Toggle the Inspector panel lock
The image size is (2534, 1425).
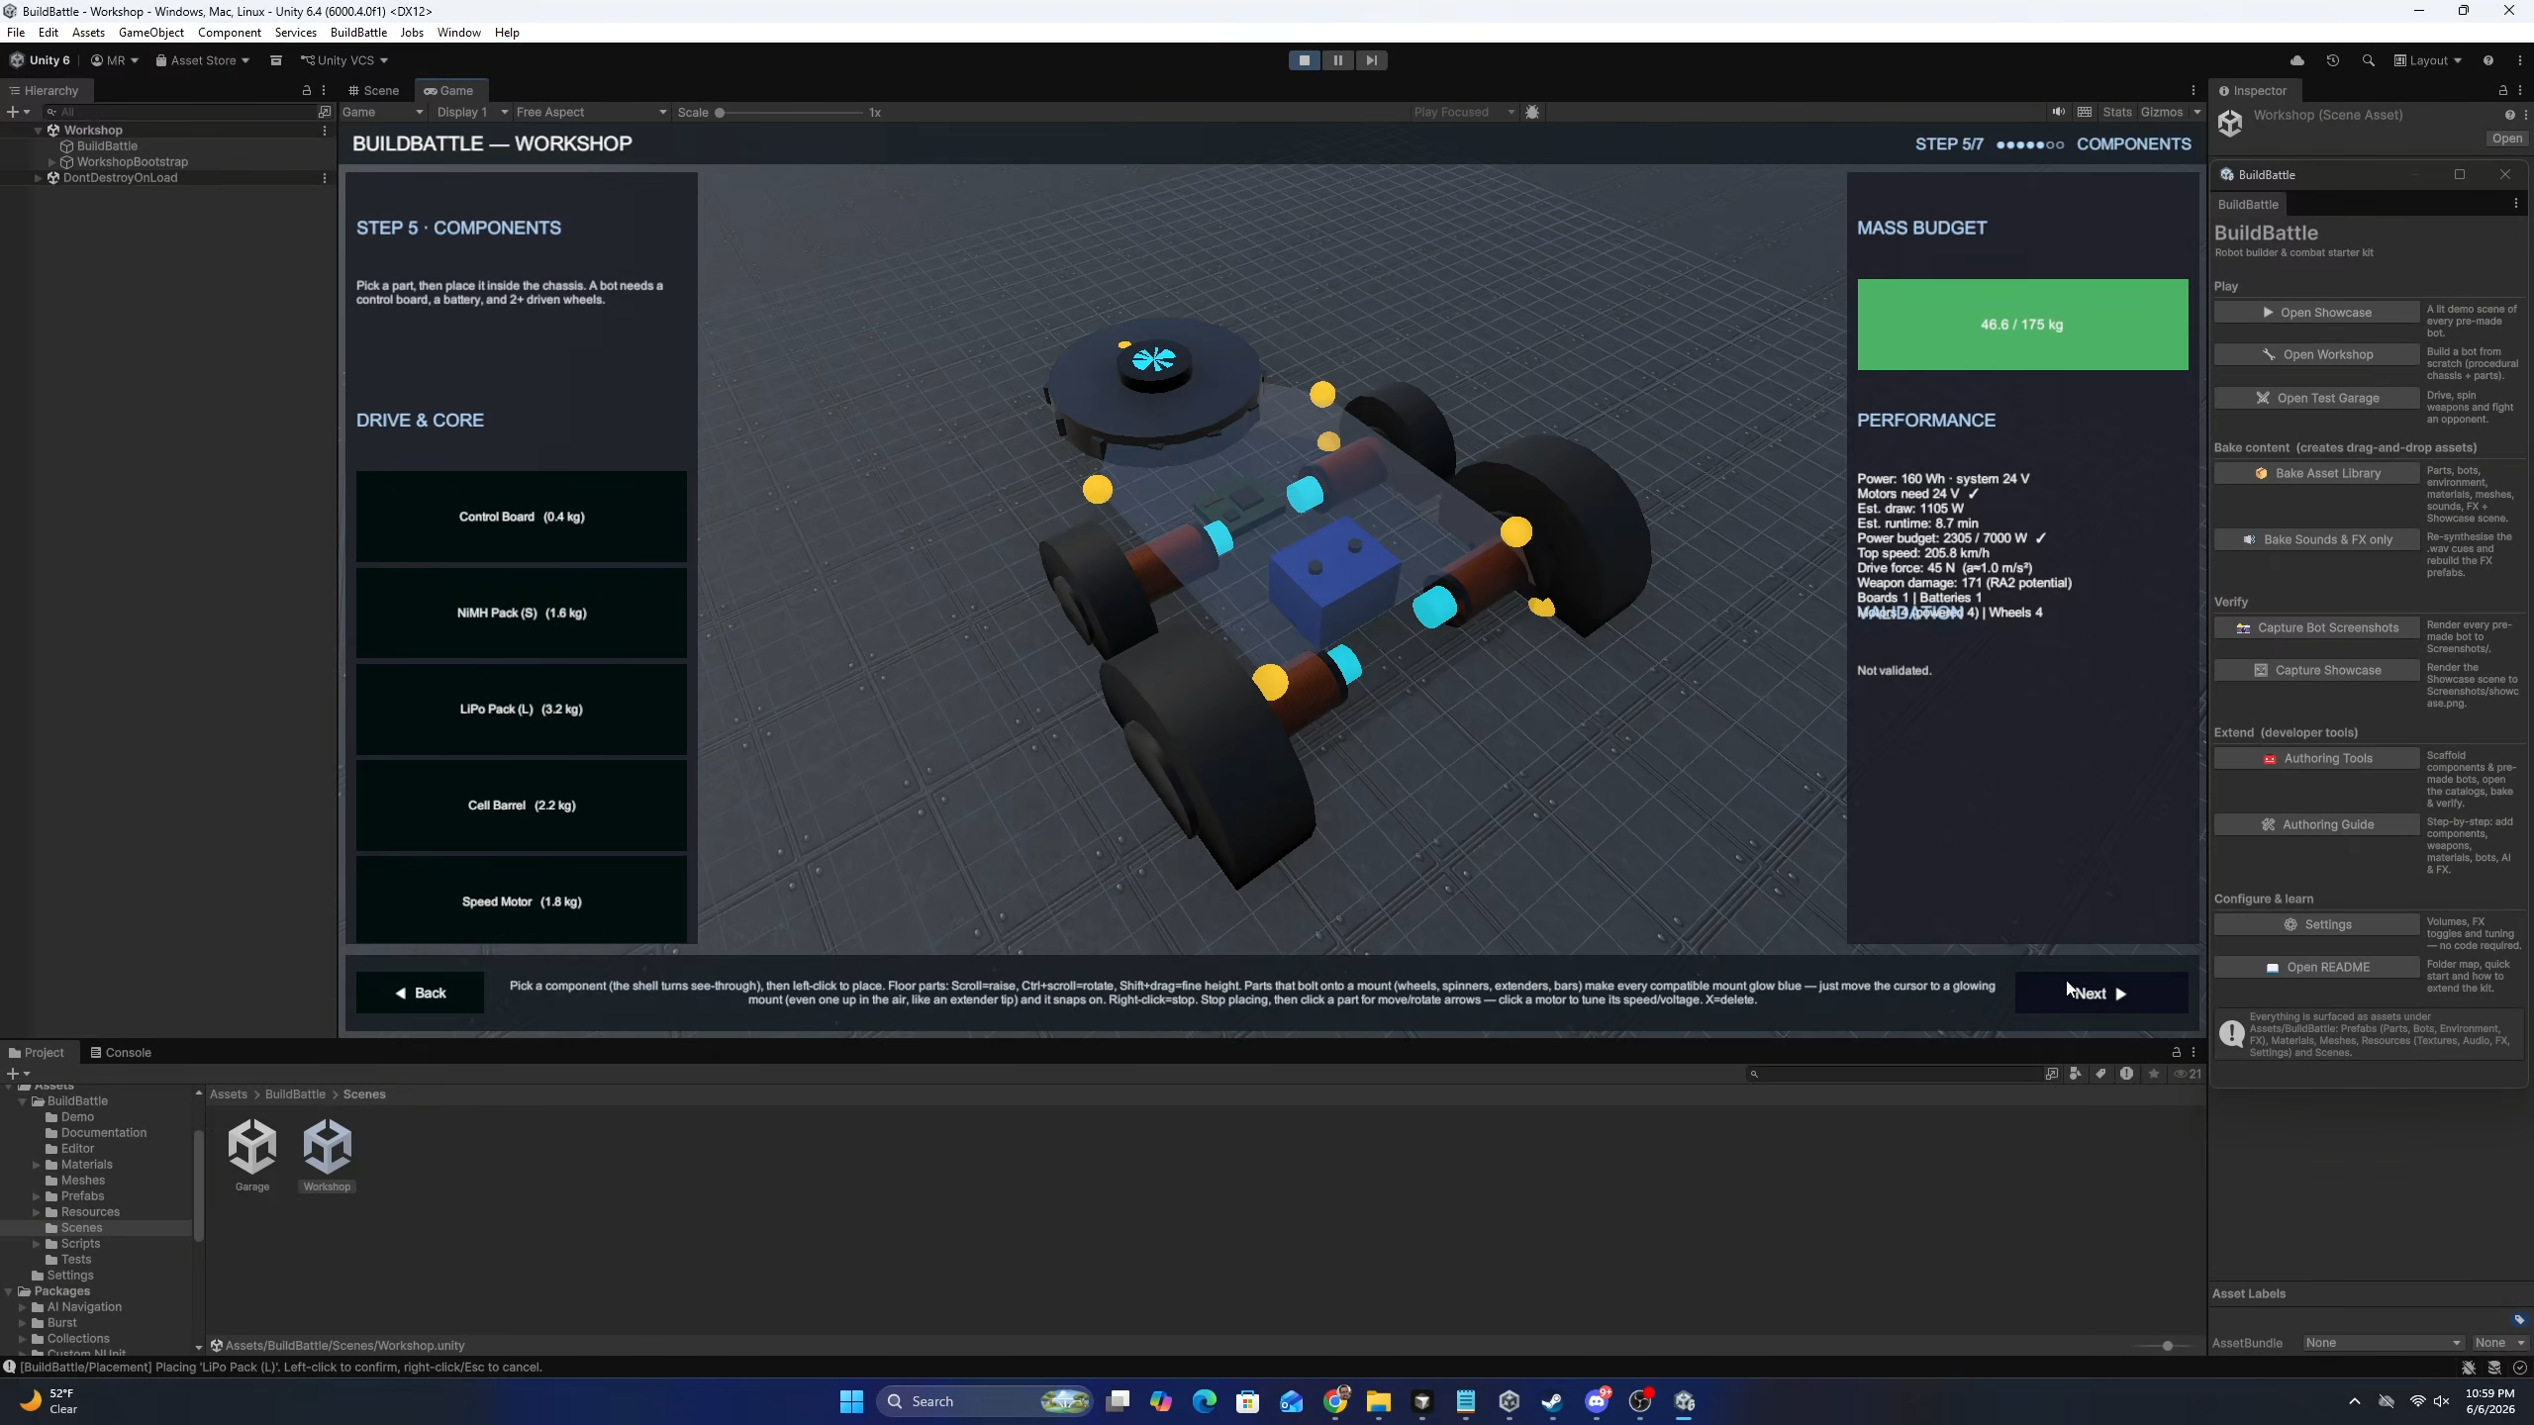tap(2503, 90)
